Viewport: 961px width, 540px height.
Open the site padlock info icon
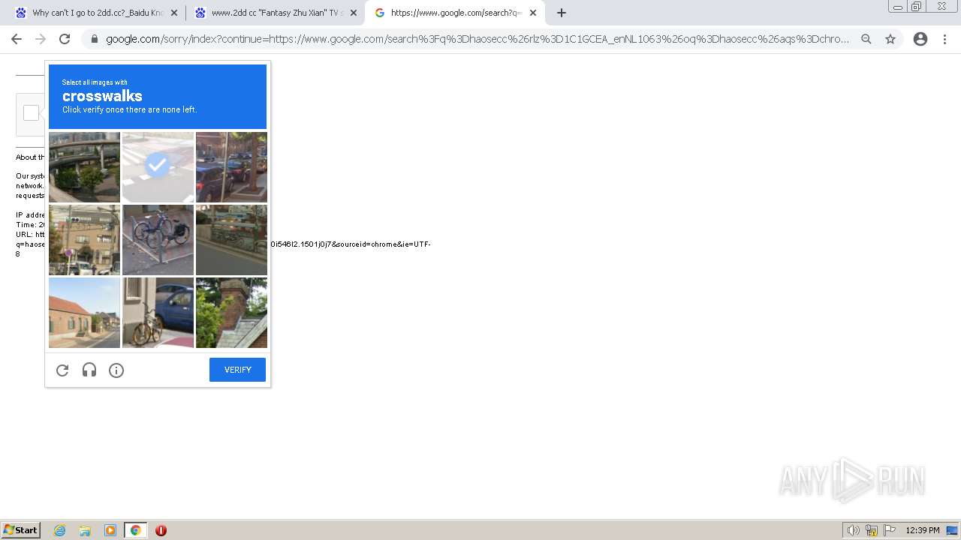click(x=94, y=39)
